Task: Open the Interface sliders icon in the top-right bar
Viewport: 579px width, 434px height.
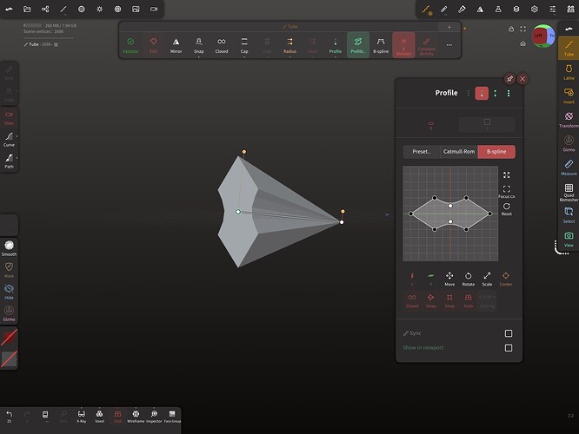Action: click(552, 10)
